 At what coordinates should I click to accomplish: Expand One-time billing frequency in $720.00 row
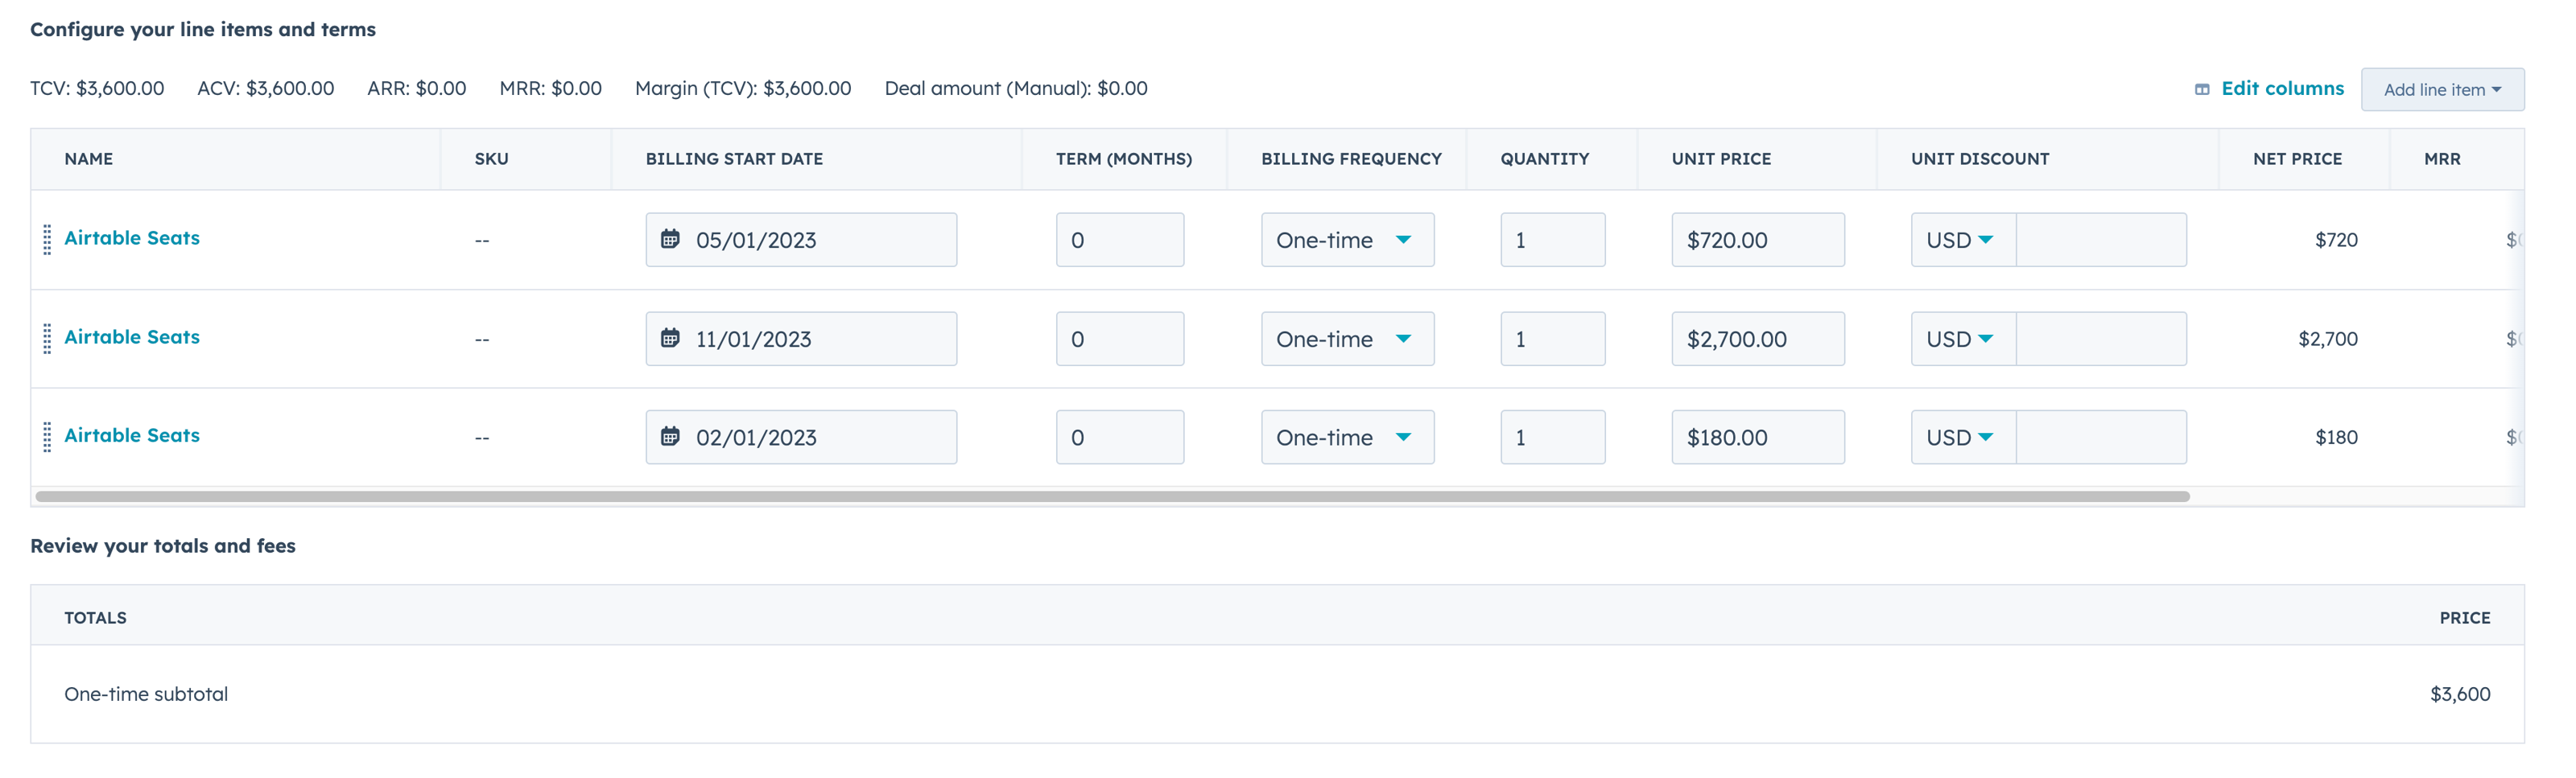coord(1347,240)
